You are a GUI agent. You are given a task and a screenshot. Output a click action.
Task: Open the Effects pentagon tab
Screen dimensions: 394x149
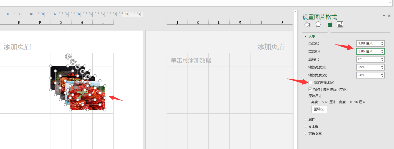pos(318,25)
